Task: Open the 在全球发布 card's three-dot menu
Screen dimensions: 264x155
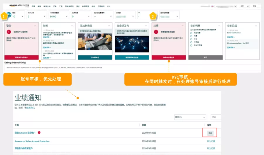Action: tap(145, 26)
